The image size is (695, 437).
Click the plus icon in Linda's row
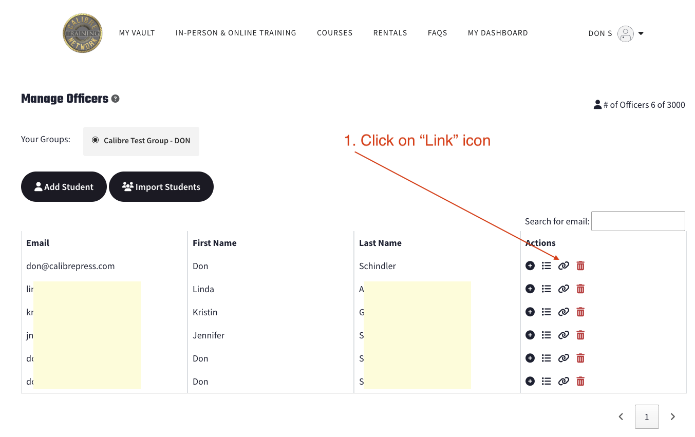click(530, 289)
